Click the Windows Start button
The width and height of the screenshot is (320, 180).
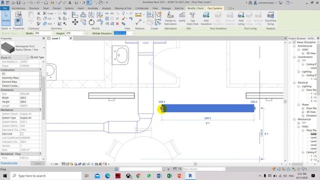click(x=5, y=175)
